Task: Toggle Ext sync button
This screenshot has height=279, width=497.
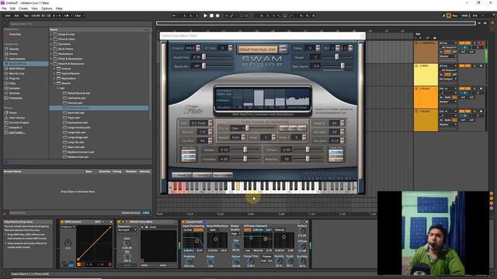Action: tap(17, 15)
